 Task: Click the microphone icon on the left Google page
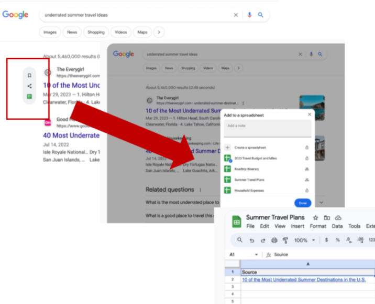click(249, 15)
